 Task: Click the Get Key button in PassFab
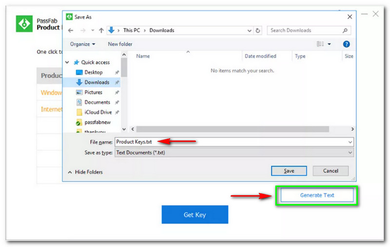click(x=195, y=214)
